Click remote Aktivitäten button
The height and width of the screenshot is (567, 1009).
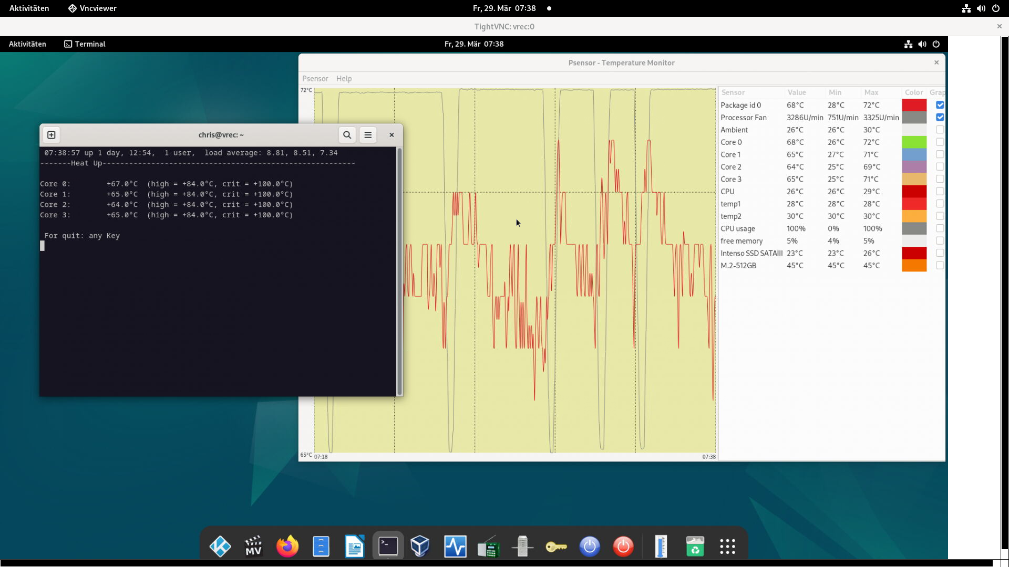coord(27,44)
